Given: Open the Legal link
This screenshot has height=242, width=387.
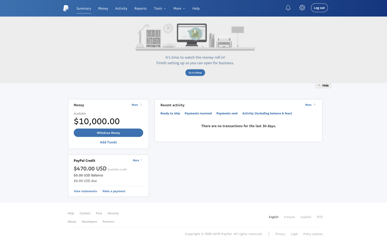Looking at the screenshot, I should (x=294, y=234).
